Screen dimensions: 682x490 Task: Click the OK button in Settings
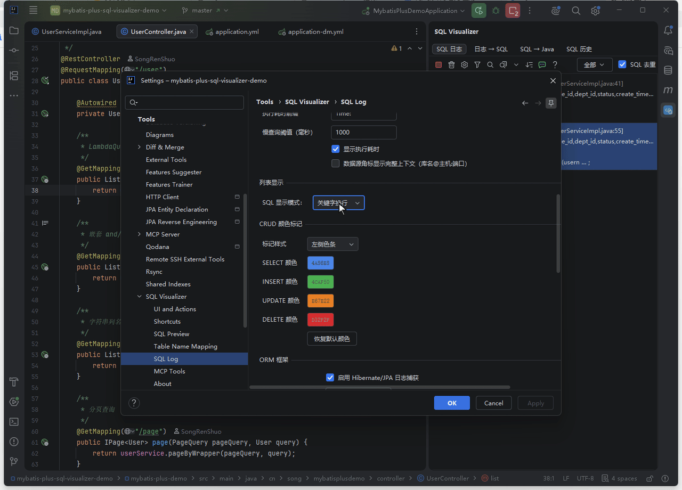click(452, 403)
